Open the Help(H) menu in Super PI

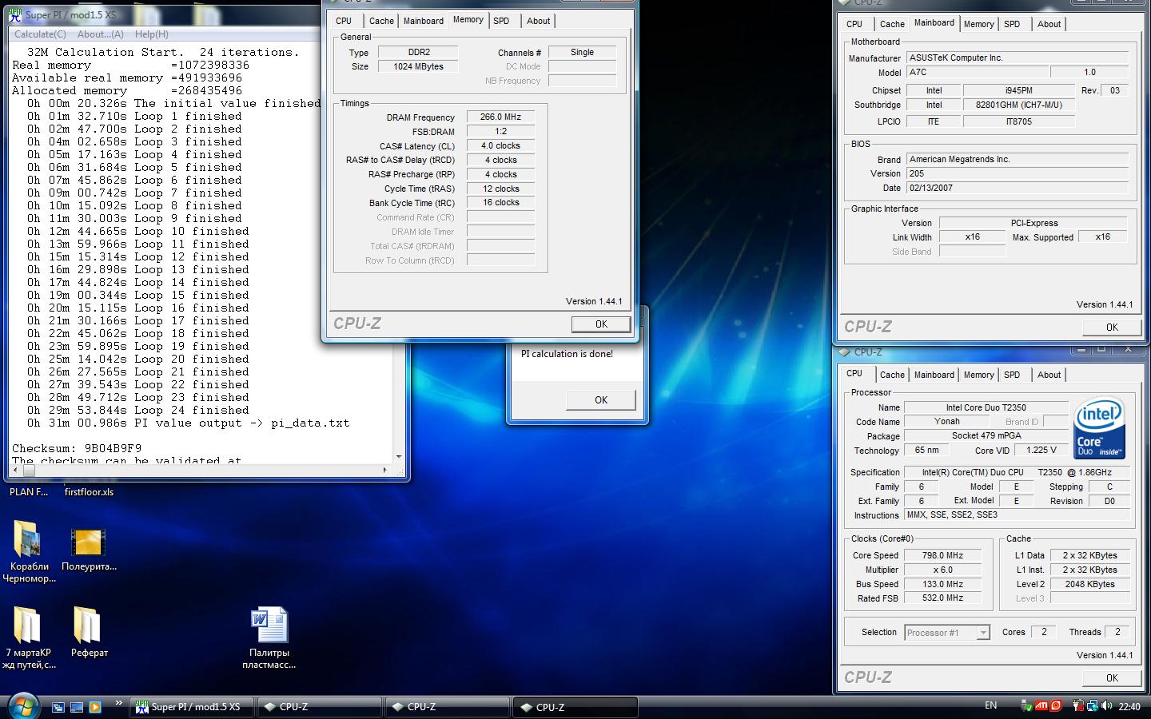pos(151,34)
